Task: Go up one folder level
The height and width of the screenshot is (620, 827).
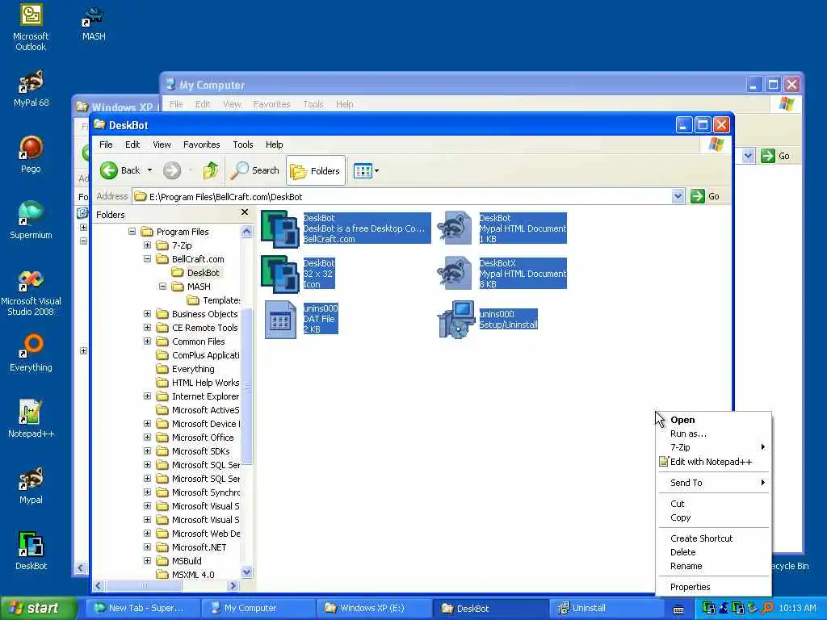Action: tap(211, 170)
